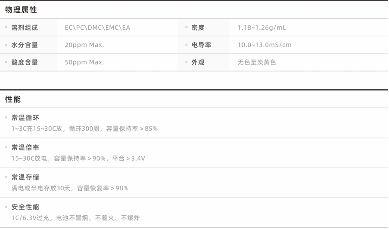The width and height of the screenshot is (389, 229).
Task: Click the 性能 section heading
Action: [13, 99]
